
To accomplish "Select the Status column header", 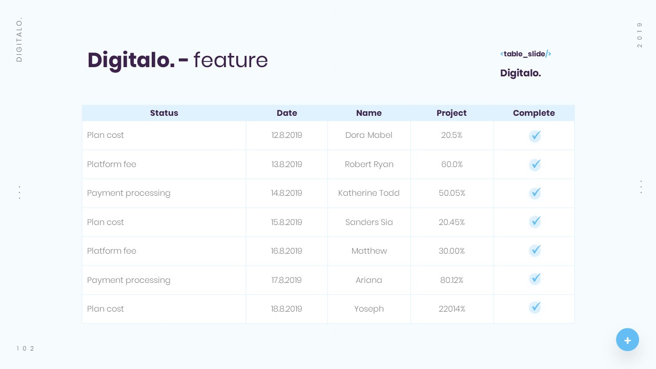I will coord(164,113).
